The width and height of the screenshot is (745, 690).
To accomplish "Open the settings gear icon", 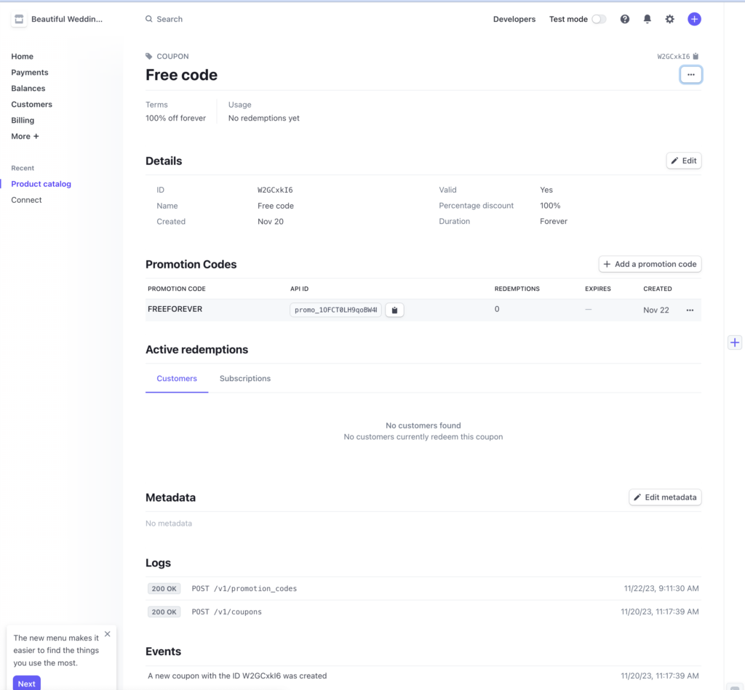I will 669,20.
